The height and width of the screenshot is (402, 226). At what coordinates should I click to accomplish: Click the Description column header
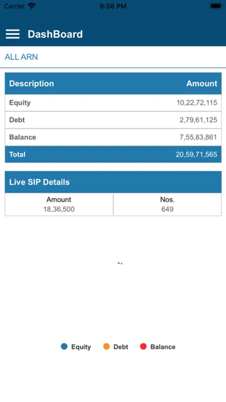tap(32, 84)
